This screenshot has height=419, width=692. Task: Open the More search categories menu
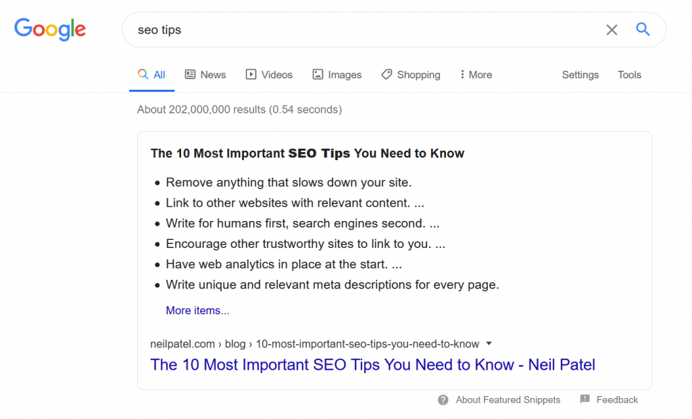[x=476, y=75]
